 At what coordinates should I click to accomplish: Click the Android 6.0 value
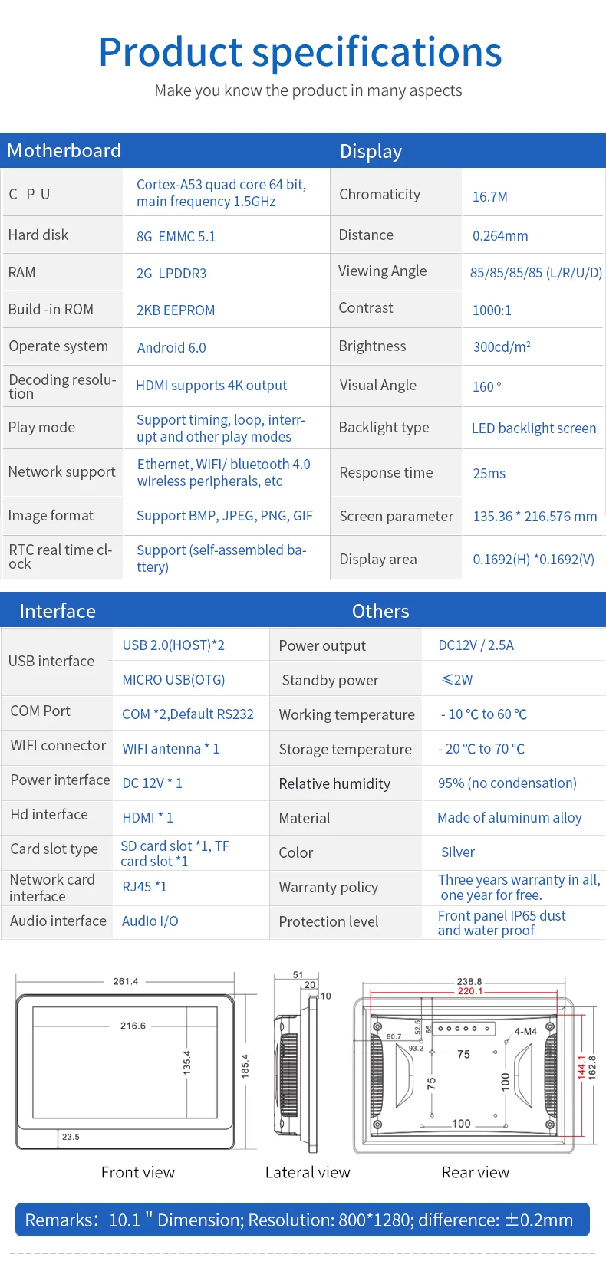(171, 347)
